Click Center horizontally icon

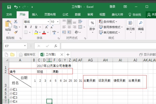69,27
